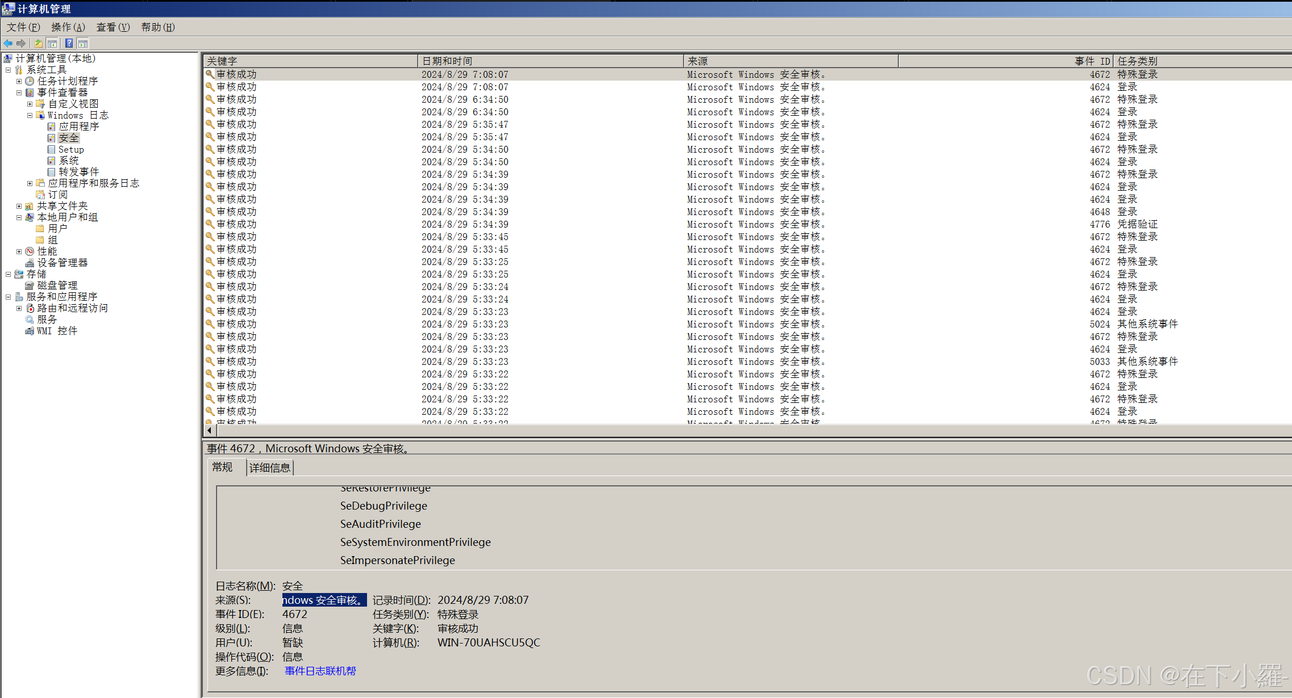Screen dimensions: 1292x698
Task: Click the computer name WIN-70UAHSCU5QC
Action: click(489, 642)
